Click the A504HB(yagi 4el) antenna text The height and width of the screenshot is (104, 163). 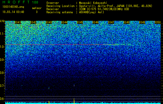coord(91,12)
